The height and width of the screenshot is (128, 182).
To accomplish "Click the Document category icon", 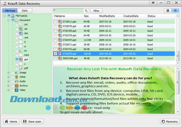I will pyautogui.click(x=17, y=20).
